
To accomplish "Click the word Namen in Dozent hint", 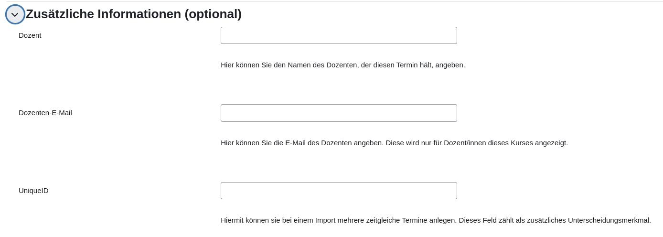I will point(299,65).
